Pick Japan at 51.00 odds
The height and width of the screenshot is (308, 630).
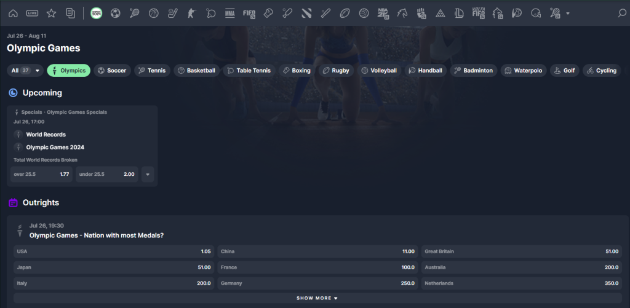click(114, 267)
